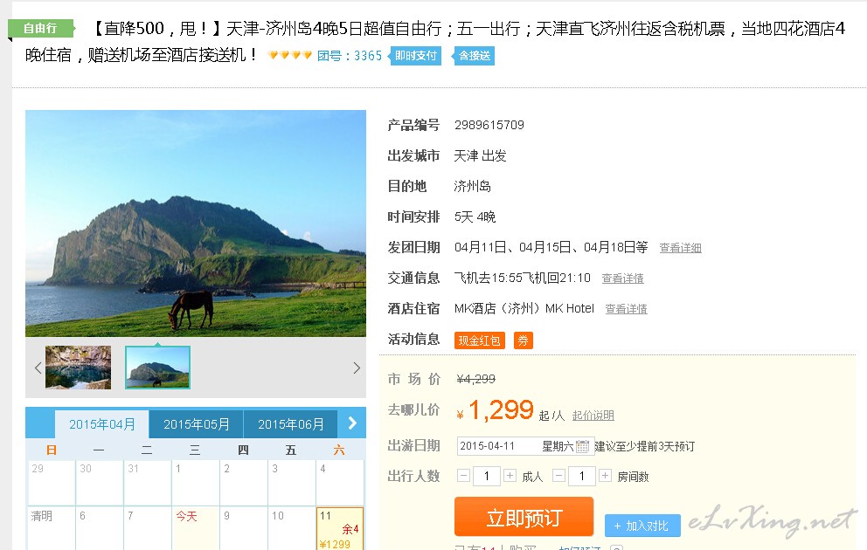Click the Saturday 六 column header
This screenshot has width=867, height=550.
coord(339,450)
